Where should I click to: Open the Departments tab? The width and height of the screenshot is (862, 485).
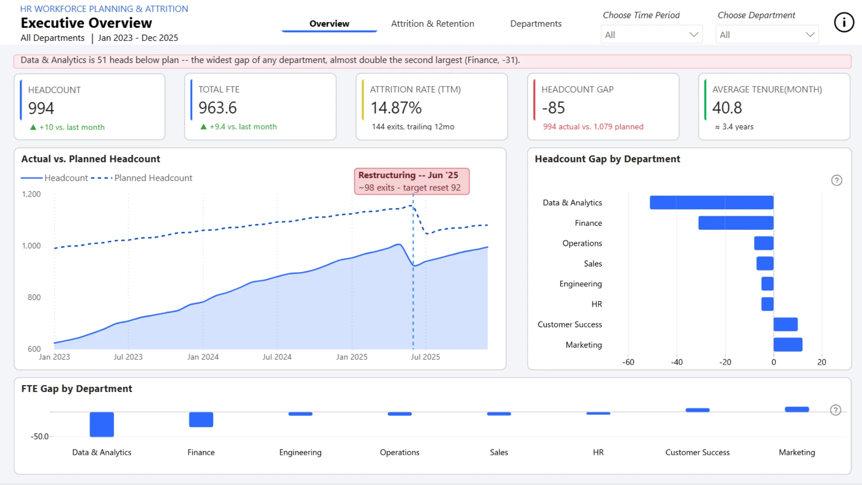coord(536,24)
